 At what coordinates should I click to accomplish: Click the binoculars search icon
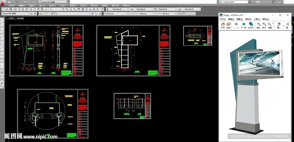point(250,2)
